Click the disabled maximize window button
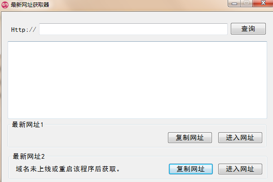 click(x=247, y=3)
